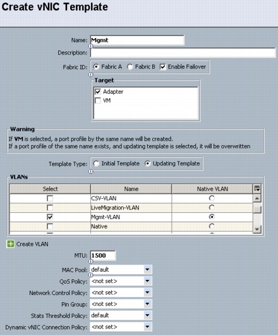Screen dimensions: 278x335
Task: Click the VLANs list scrollbar thumb
Action: [257, 209]
